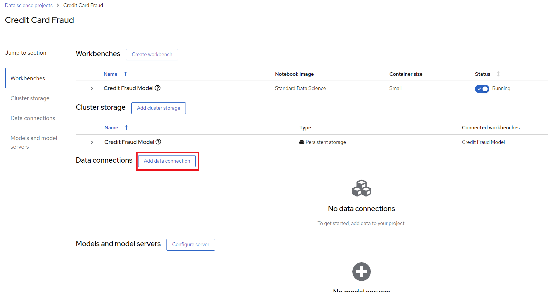Click Persistent storage type text
The image size is (548, 292).
[x=326, y=142]
